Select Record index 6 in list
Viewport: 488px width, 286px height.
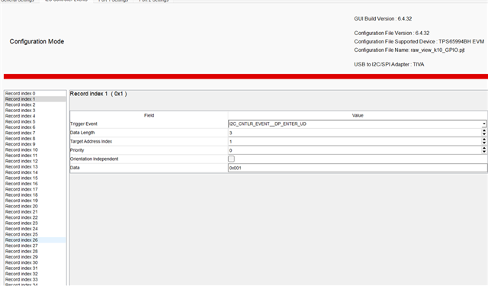[35, 127]
